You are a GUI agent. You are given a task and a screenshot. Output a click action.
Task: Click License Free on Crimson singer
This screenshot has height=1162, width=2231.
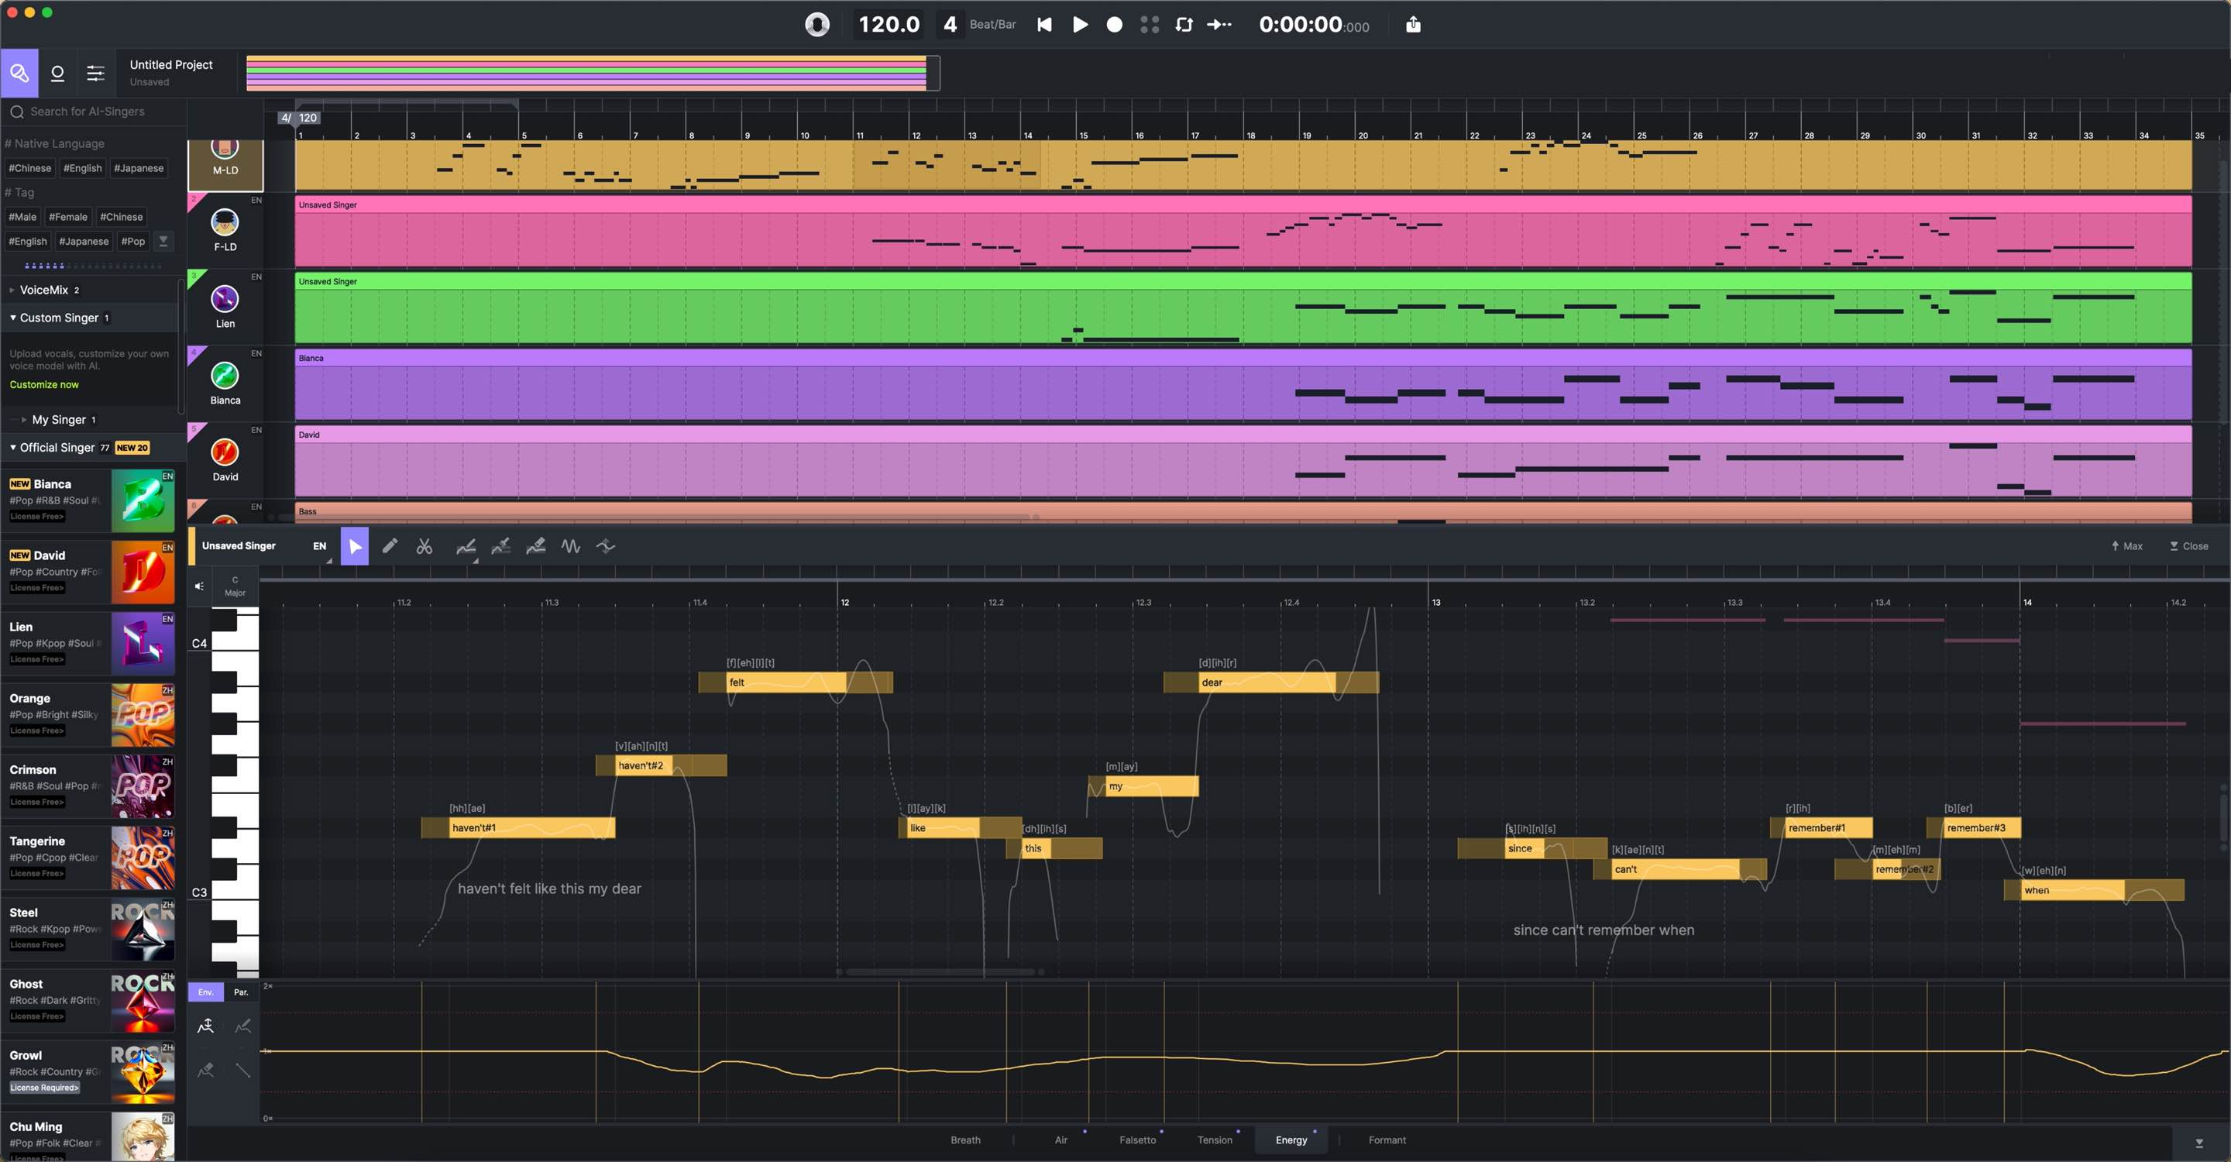pos(37,802)
